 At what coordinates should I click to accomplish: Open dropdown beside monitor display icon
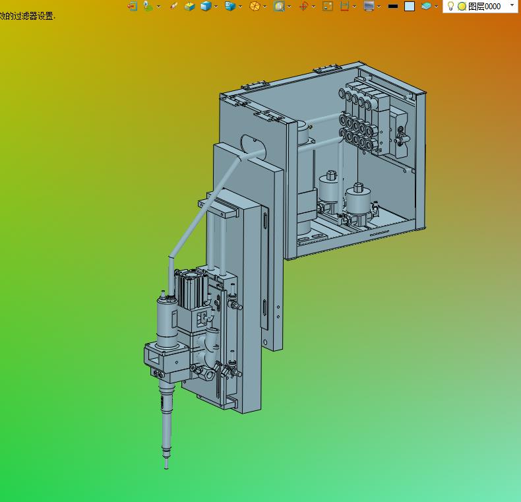tap(379, 7)
